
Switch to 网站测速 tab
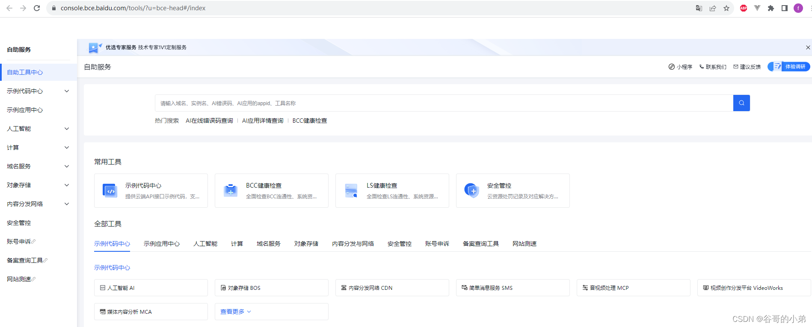pos(525,244)
